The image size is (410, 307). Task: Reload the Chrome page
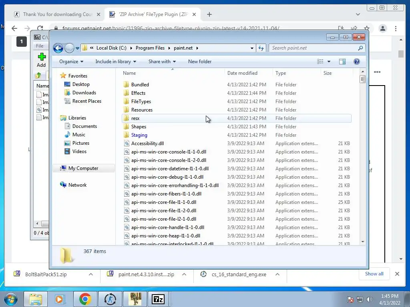point(40,28)
